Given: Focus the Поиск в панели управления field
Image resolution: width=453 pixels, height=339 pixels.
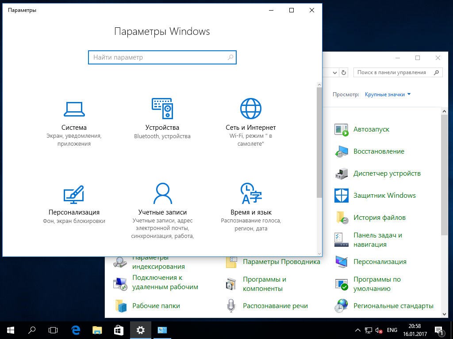Looking at the screenshot, I should [398, 73].
